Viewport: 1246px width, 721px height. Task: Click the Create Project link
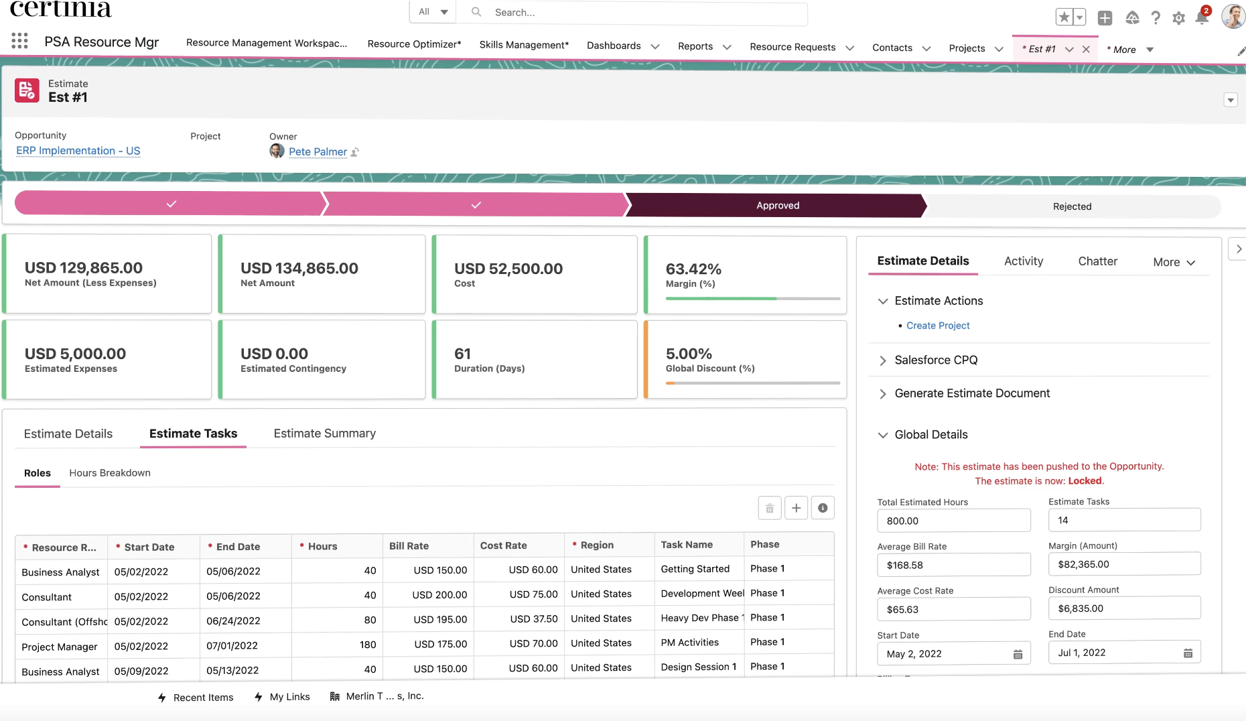point(938,326)
